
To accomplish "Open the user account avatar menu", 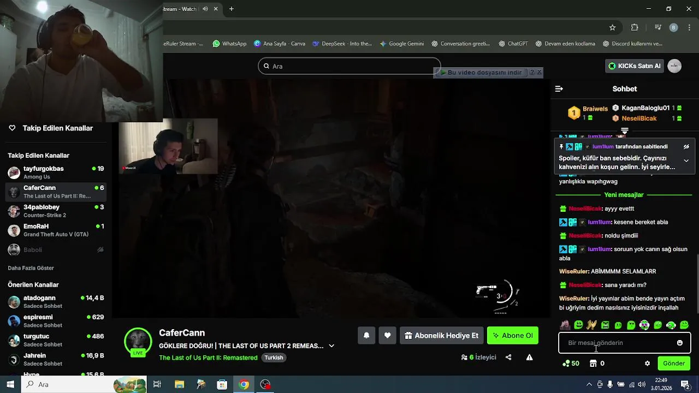I will 674,66.
